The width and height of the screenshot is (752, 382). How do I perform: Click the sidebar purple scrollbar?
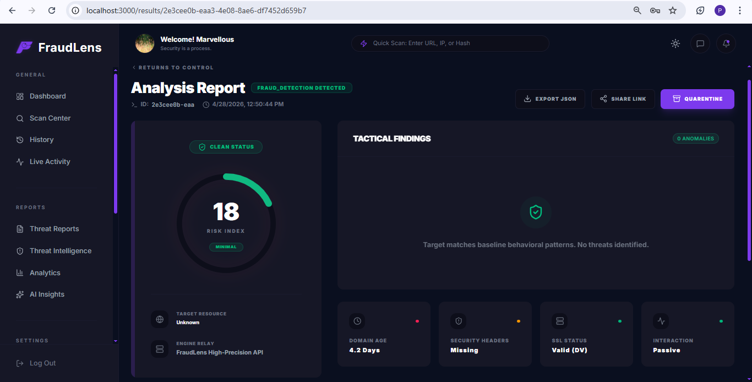(x=116, y=143)
